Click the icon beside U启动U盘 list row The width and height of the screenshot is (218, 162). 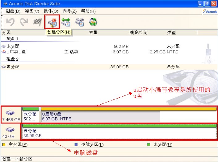click(3, 52)
